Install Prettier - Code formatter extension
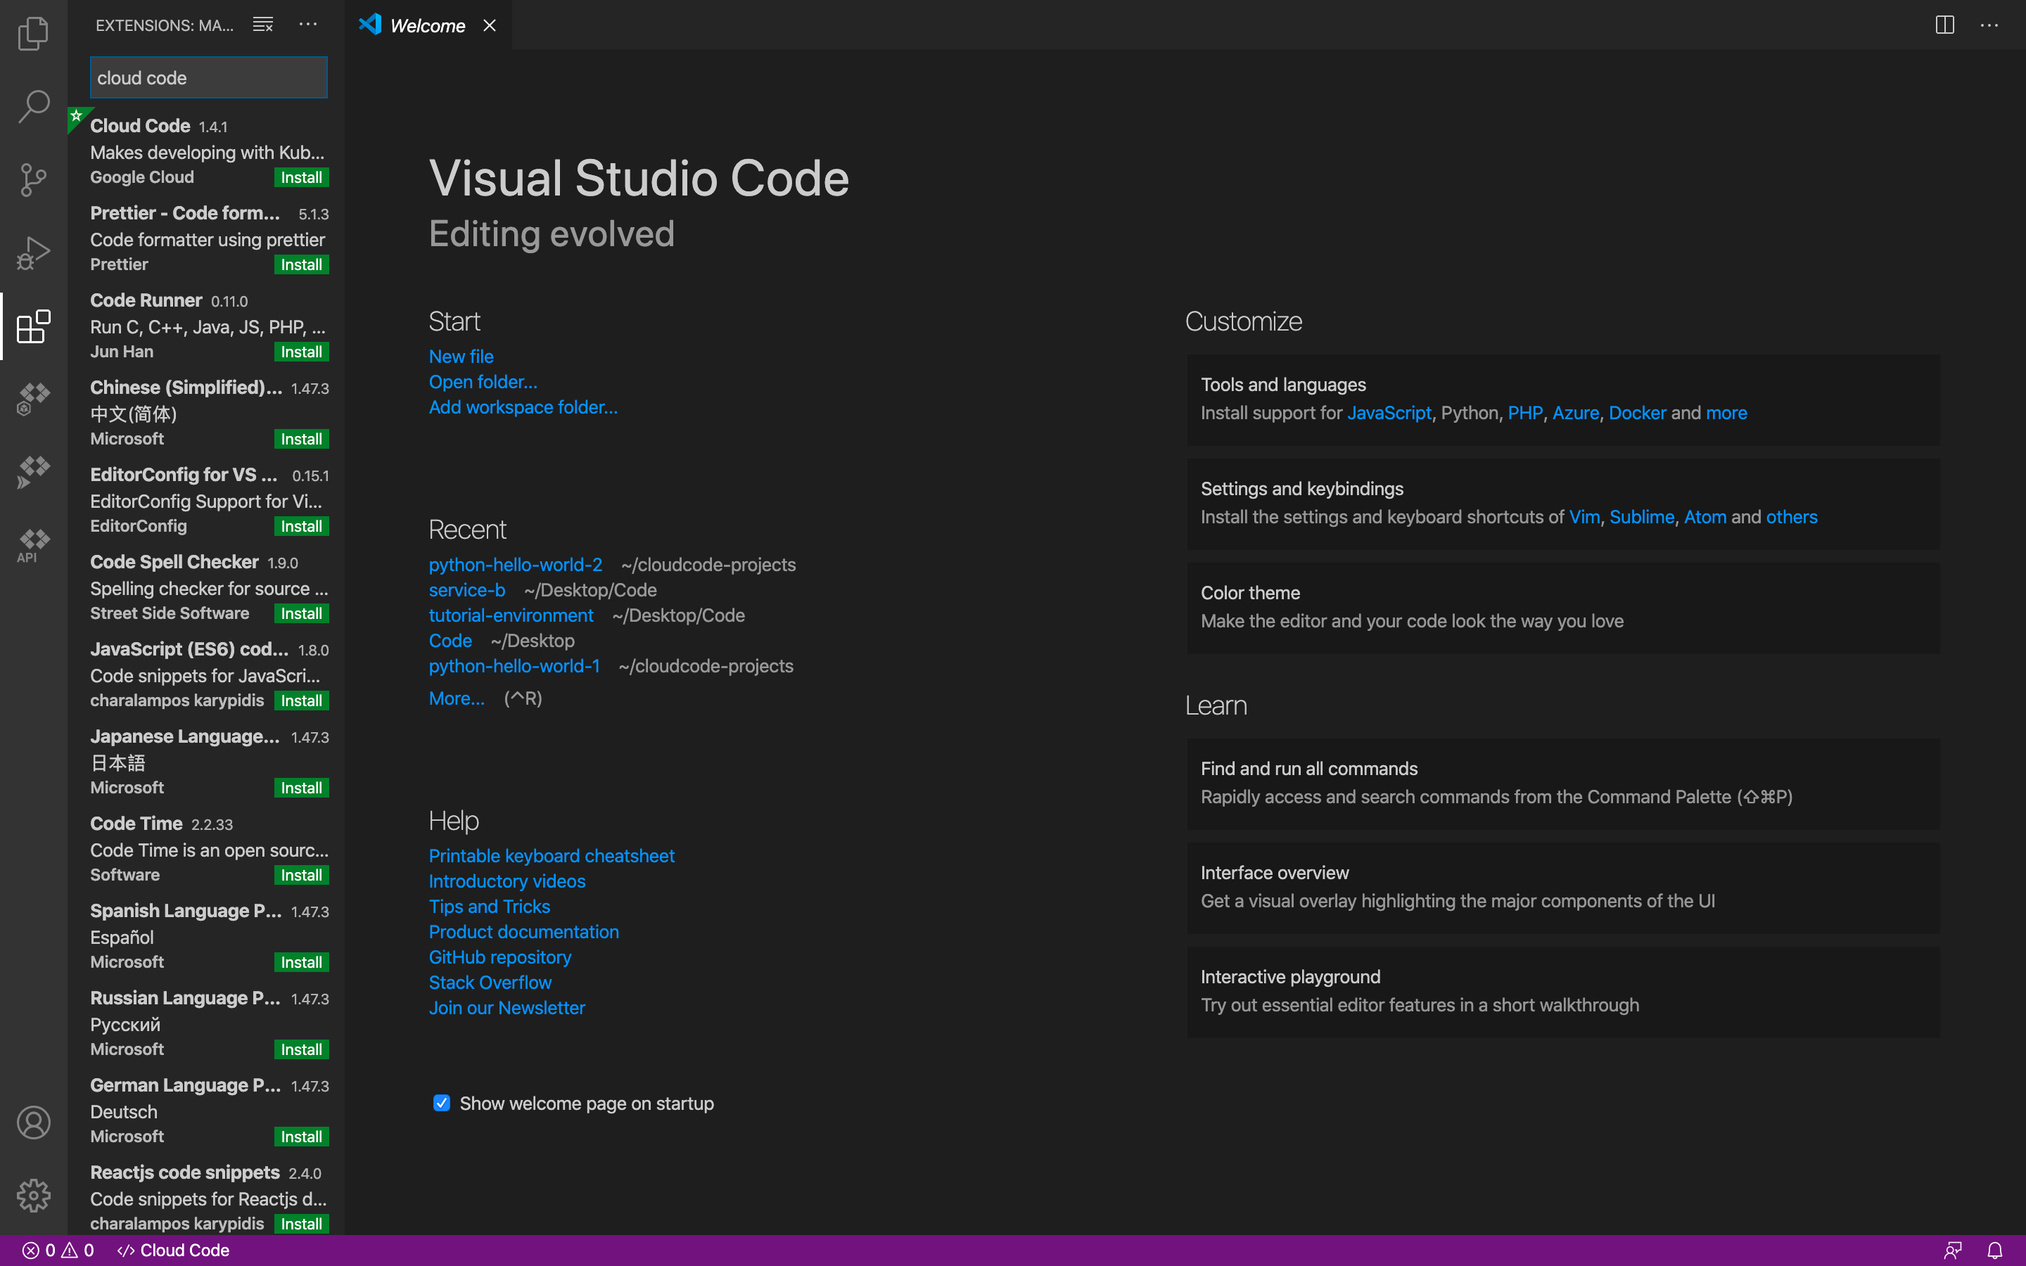Image resolution: width=2026 pixels, height=1266 pixels. pos(301,264)
